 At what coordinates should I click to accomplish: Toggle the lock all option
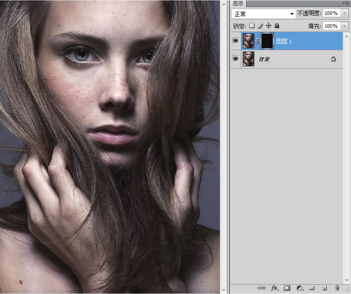tap(277, 26)
